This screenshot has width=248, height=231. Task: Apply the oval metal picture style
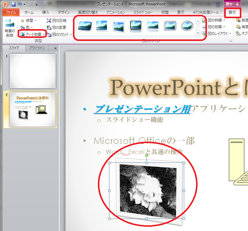pos(187,25)
